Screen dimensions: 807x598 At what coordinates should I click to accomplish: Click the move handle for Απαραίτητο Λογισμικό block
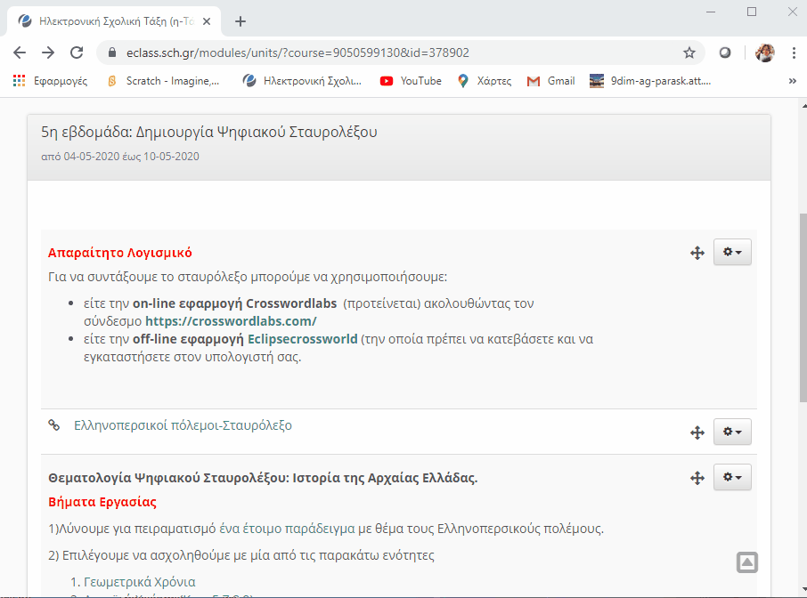(697, 253)
